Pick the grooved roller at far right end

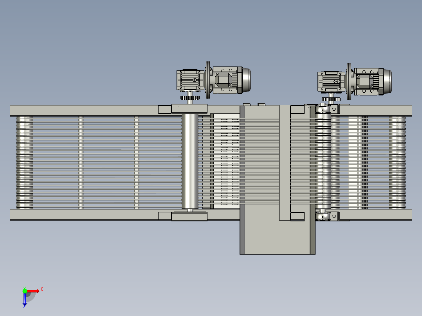point(397,162)
